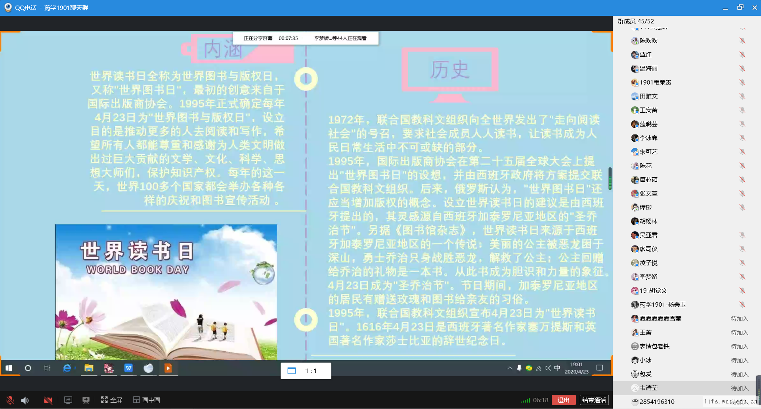Select member 小冰 in the list
761x409 pixels.
(645, 360)
